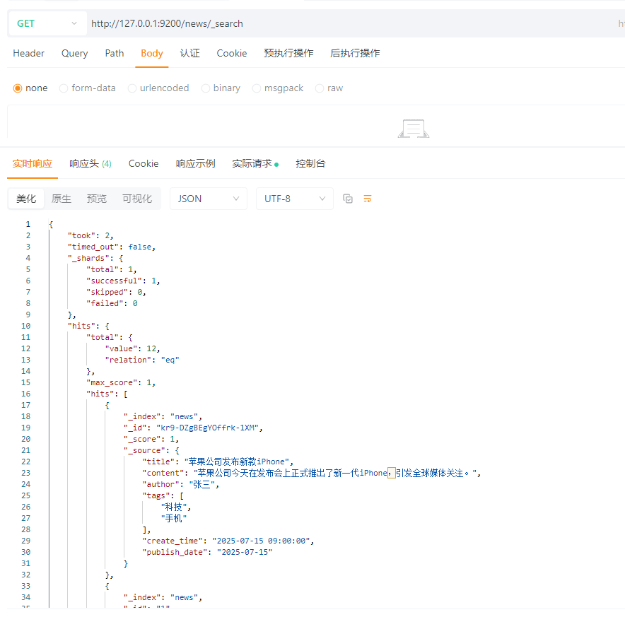Click the "_source" key line
The image size is (625, 617).
[152, 450]
